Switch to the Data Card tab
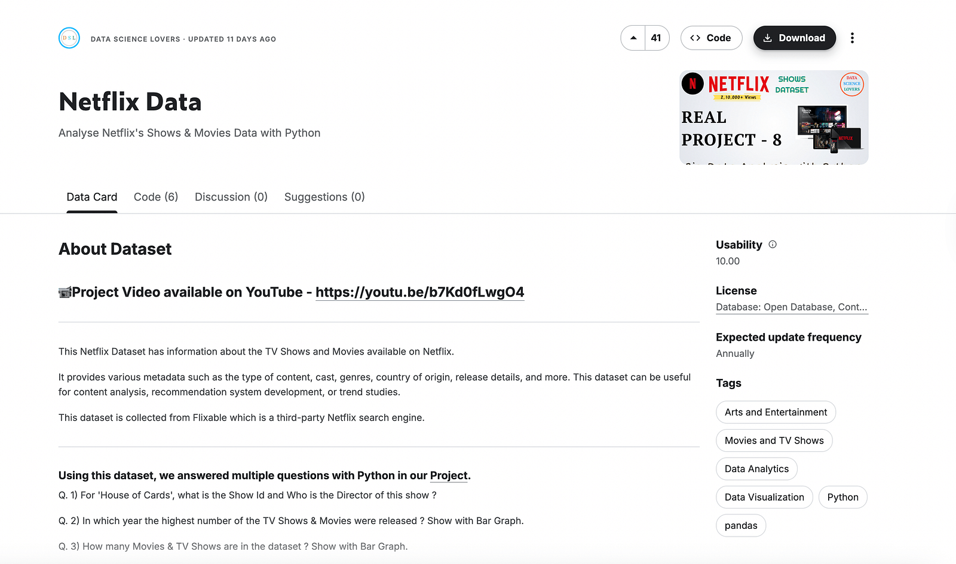 92,197
